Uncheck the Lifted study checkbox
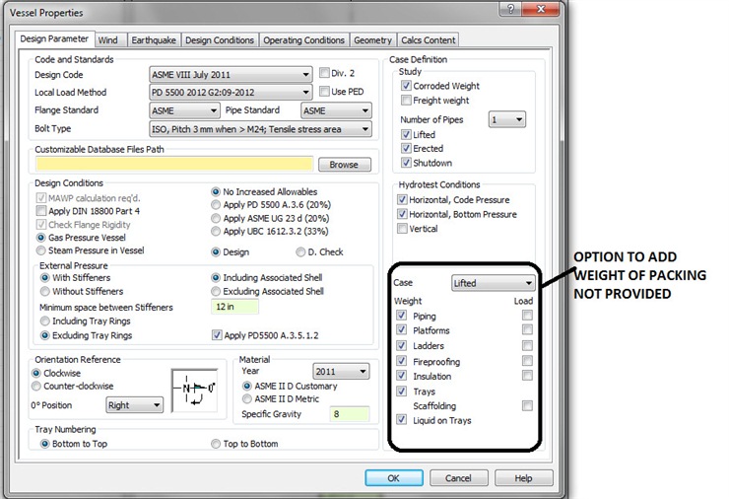The height and width of the screenshot is (499, 729). tap(406, 134)
